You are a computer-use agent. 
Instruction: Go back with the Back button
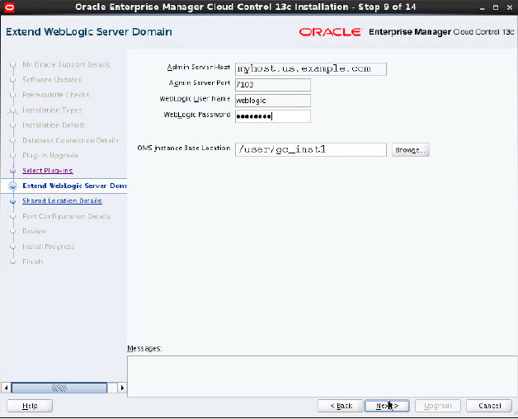341,406
